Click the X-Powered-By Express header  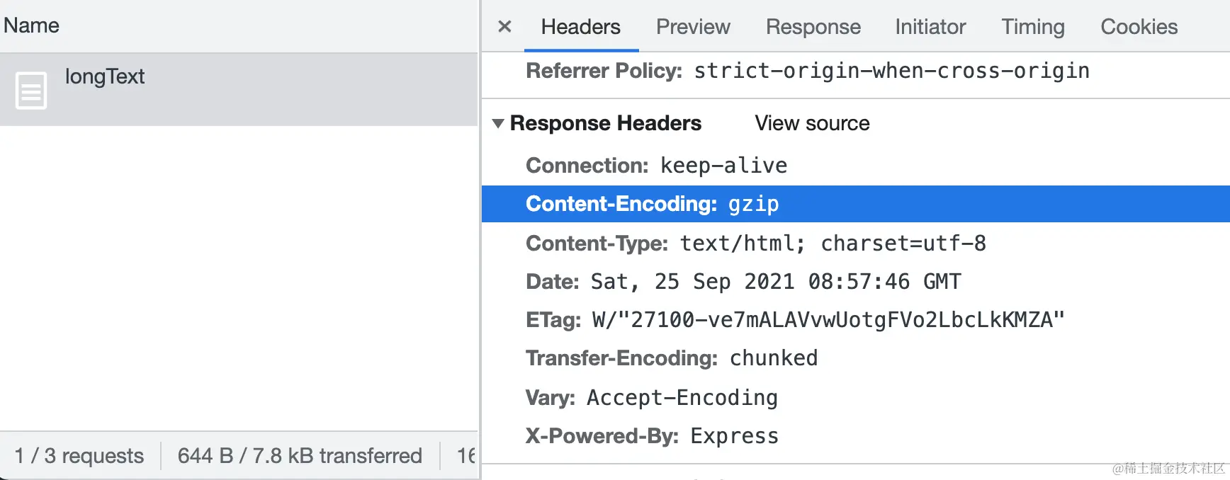pyautogui.click(x=652, y=436)
